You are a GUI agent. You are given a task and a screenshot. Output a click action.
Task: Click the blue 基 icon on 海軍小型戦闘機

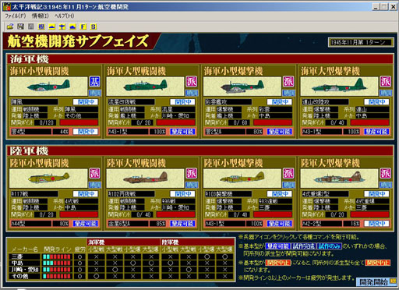coord(94,82)
